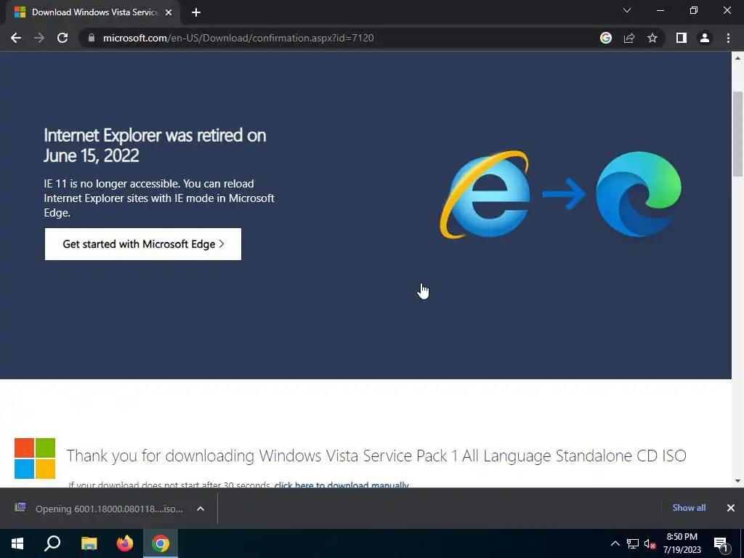The height and width of the screenshot is (558, 744).
Task: Open the Chrome profile menu
Action: pyautogui.click(x=705, y=38)
